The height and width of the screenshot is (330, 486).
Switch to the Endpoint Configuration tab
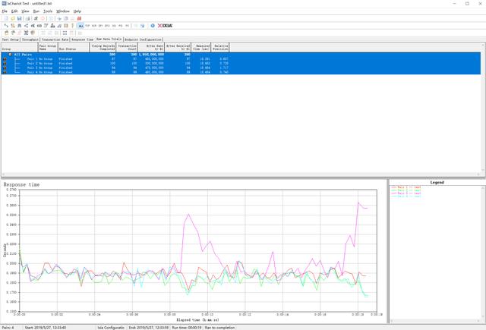click(143, 39)
